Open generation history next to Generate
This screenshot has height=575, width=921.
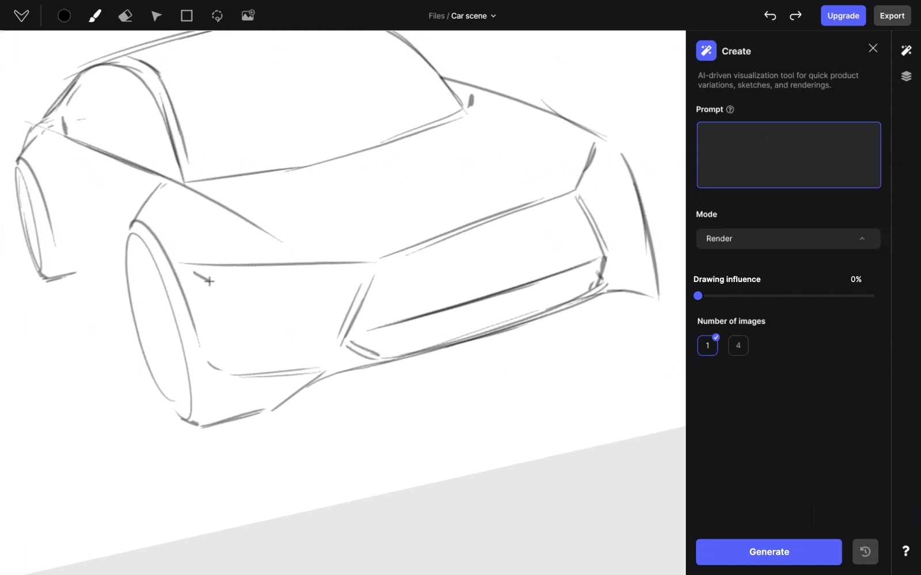tap(865, 551)
